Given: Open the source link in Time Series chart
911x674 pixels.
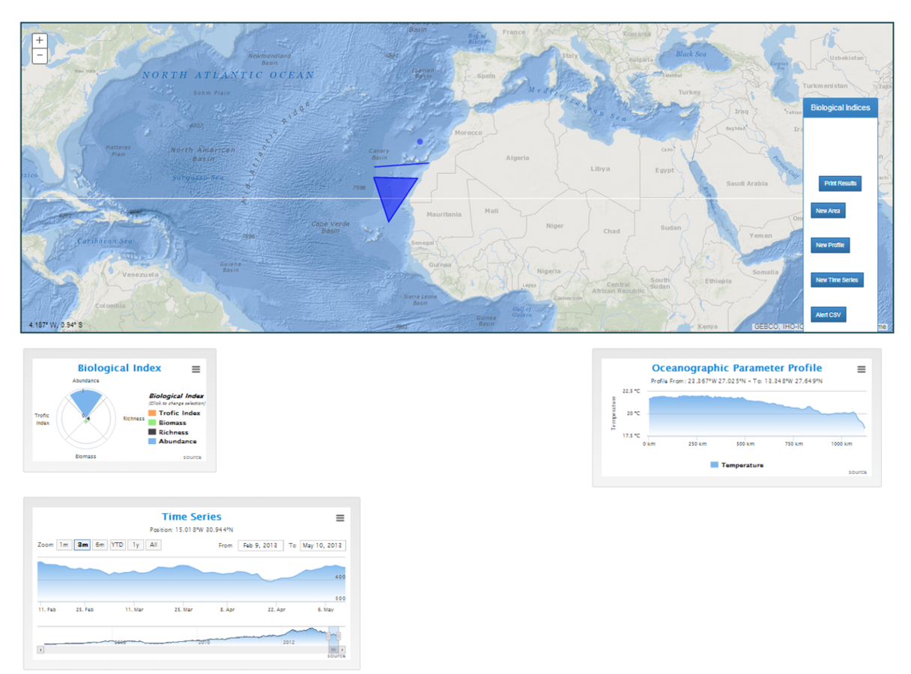Looking at the screenshot, I should tap(336, 656).
